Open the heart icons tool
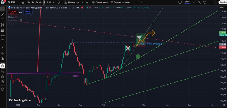 coord(3,46)
